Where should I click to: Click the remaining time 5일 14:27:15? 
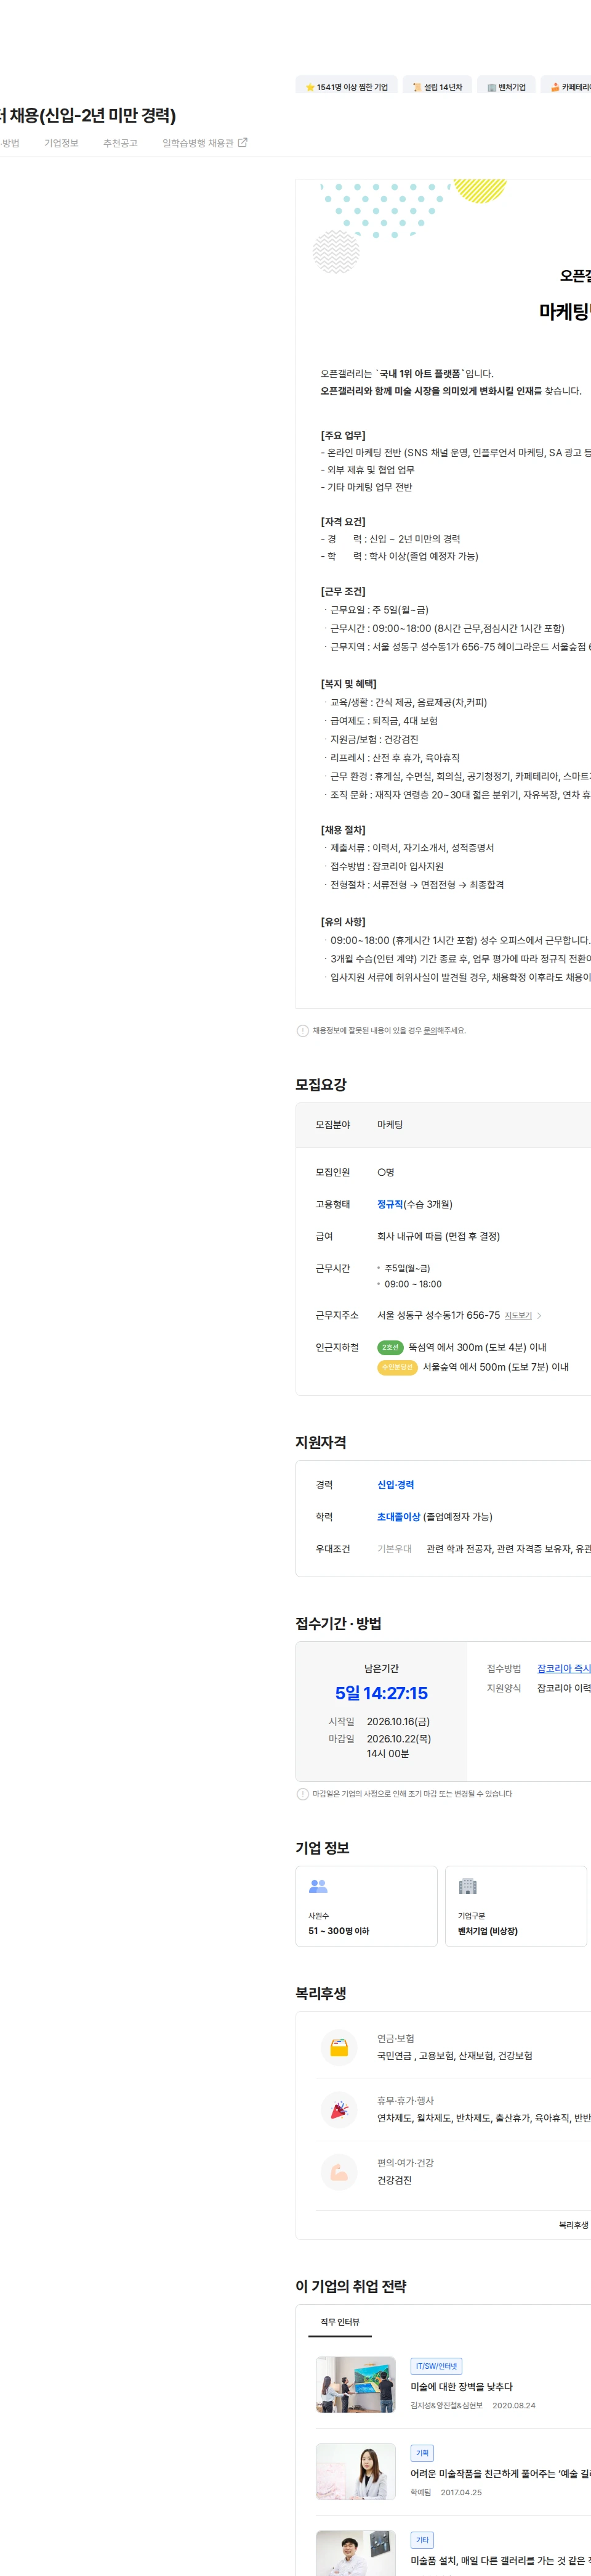point(381,1693)
